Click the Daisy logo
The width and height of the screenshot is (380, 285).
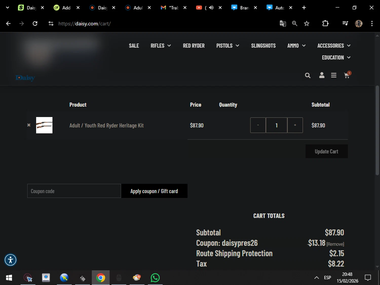click(25, 78)
